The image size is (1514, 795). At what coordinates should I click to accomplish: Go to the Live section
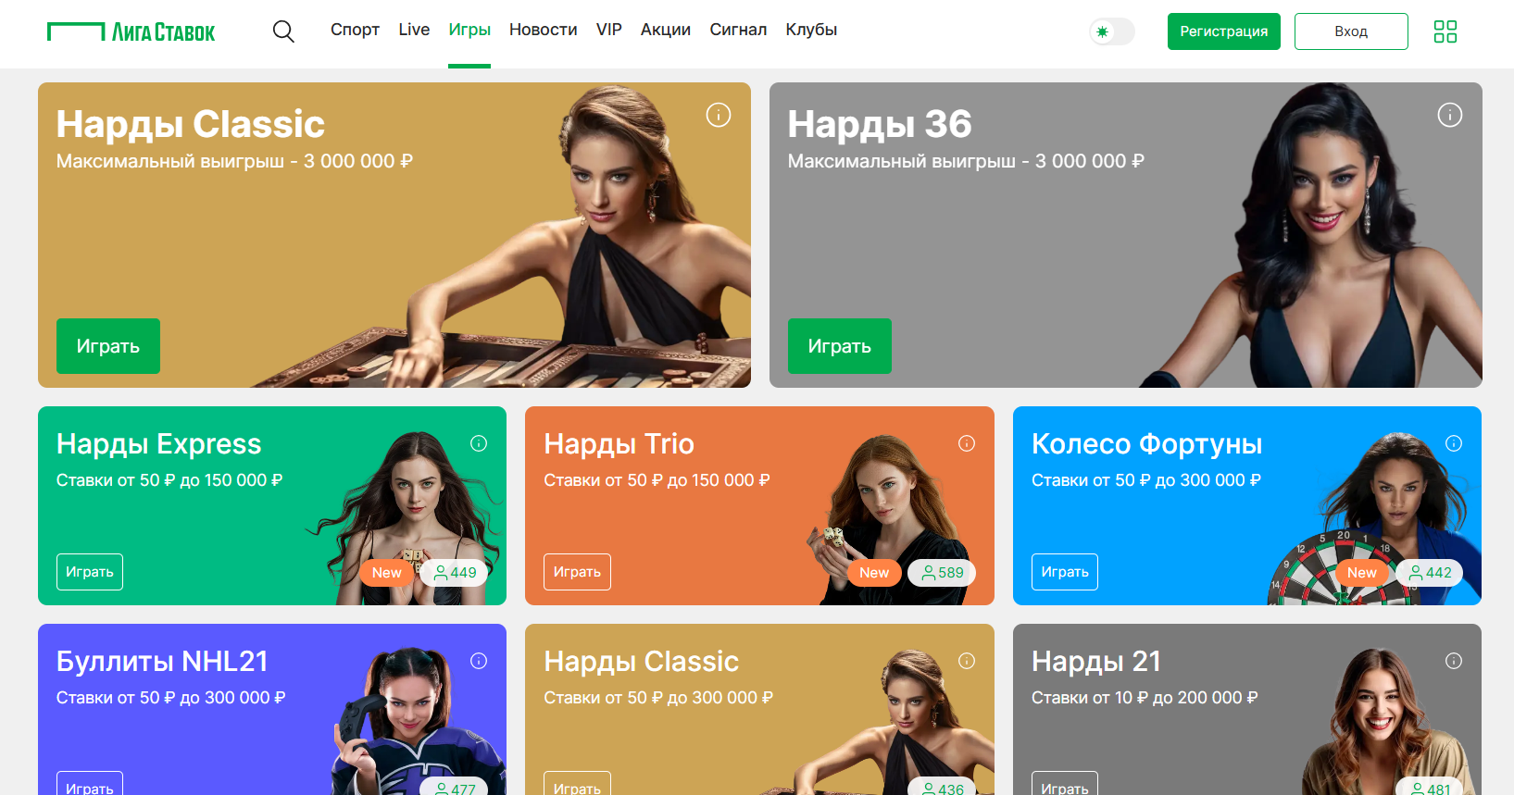point(414,30)
